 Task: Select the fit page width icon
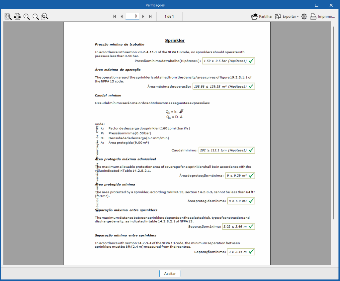17,16
